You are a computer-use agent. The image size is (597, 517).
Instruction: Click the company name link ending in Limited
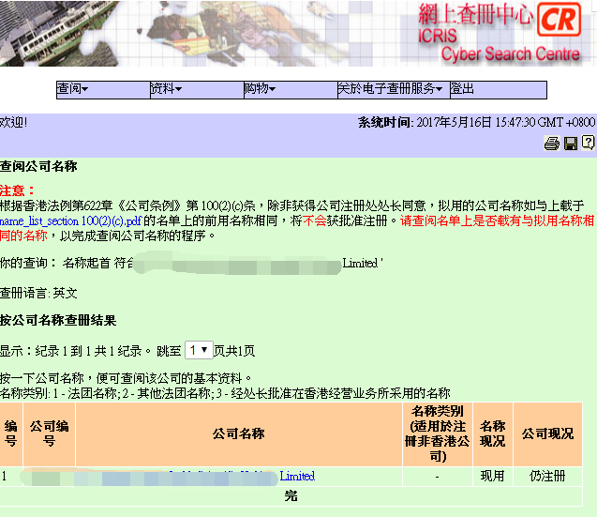(297, 477)
